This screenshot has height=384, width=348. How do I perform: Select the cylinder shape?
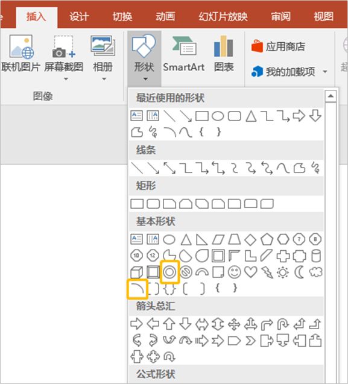click(316, 256)
